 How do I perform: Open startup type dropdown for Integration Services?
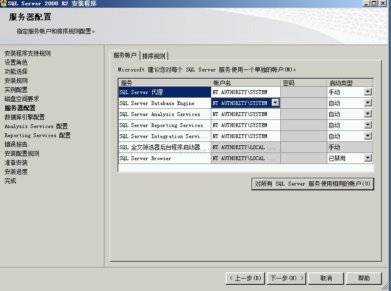point(368,136)
